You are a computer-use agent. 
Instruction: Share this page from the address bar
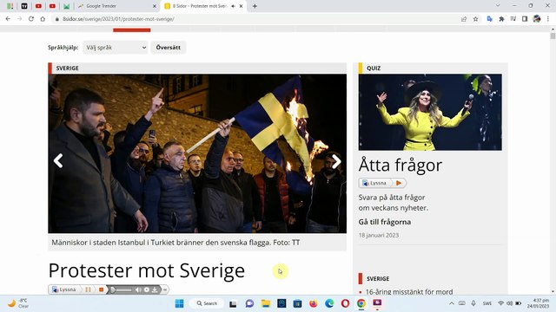tap(464, 19)
